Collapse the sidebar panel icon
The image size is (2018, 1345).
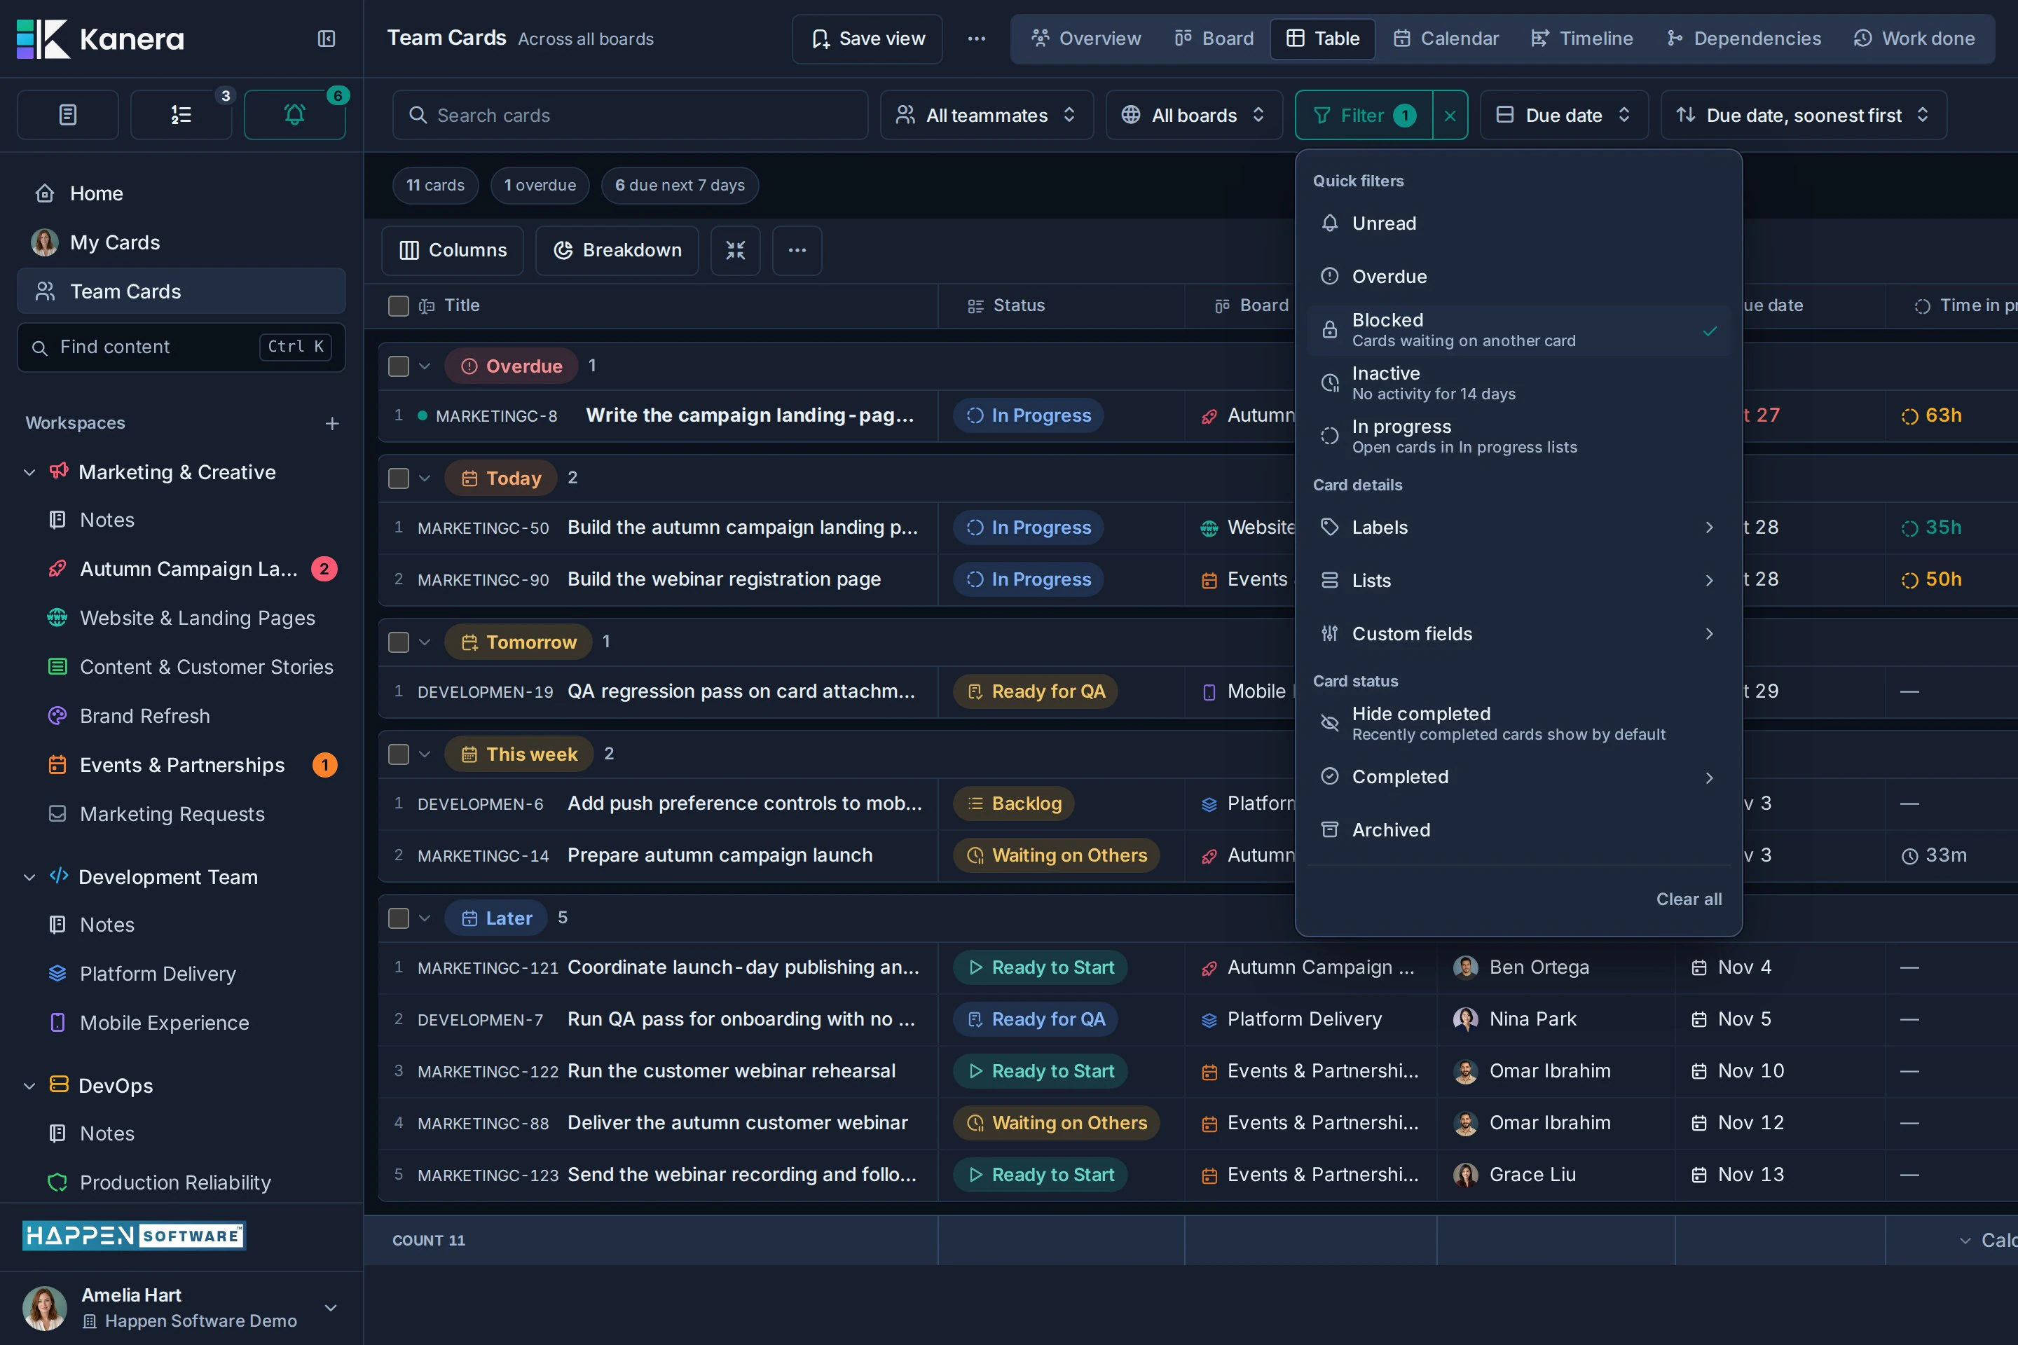pos(326,39)
